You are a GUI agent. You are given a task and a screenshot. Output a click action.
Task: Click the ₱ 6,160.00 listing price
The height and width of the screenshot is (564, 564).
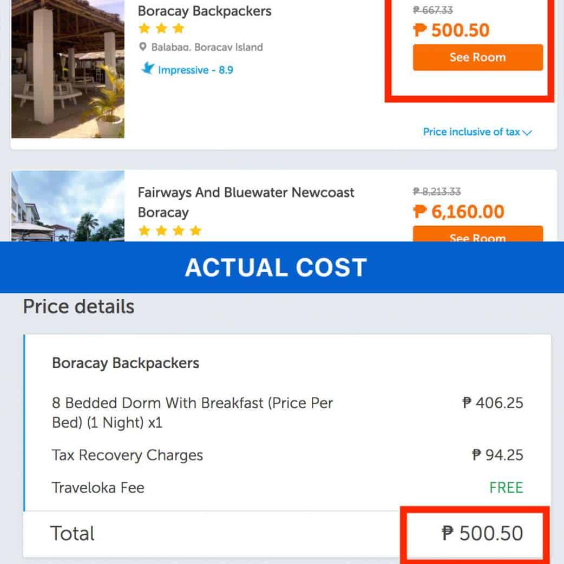pyautogui.click(x=458, y=212)
